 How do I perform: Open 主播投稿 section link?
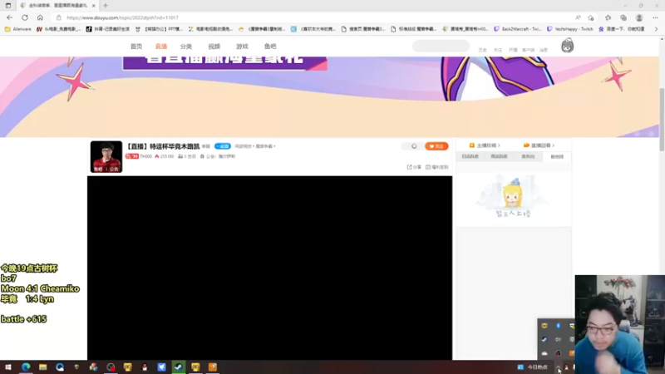coord(485,145)
